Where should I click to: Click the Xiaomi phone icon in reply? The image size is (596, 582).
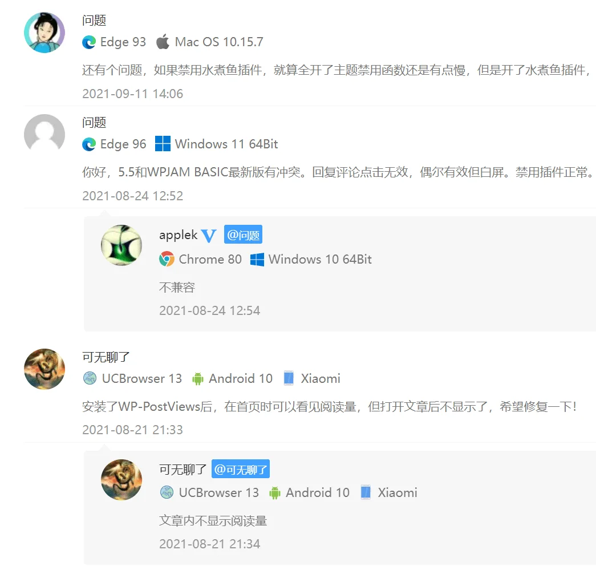pos(365,492)
